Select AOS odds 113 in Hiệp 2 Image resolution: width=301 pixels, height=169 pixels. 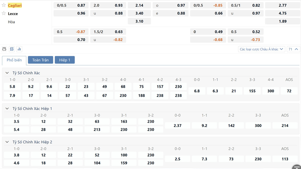285,159
